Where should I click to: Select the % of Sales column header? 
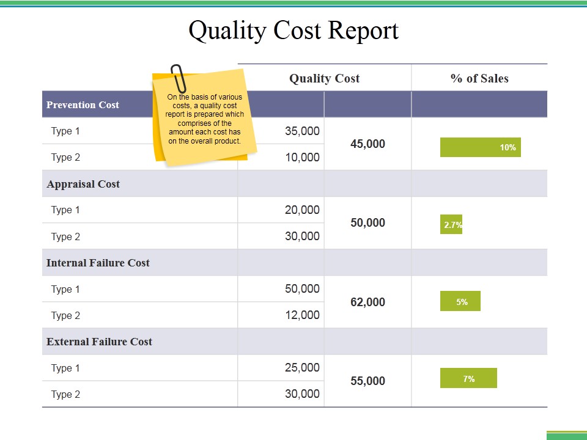479,78
